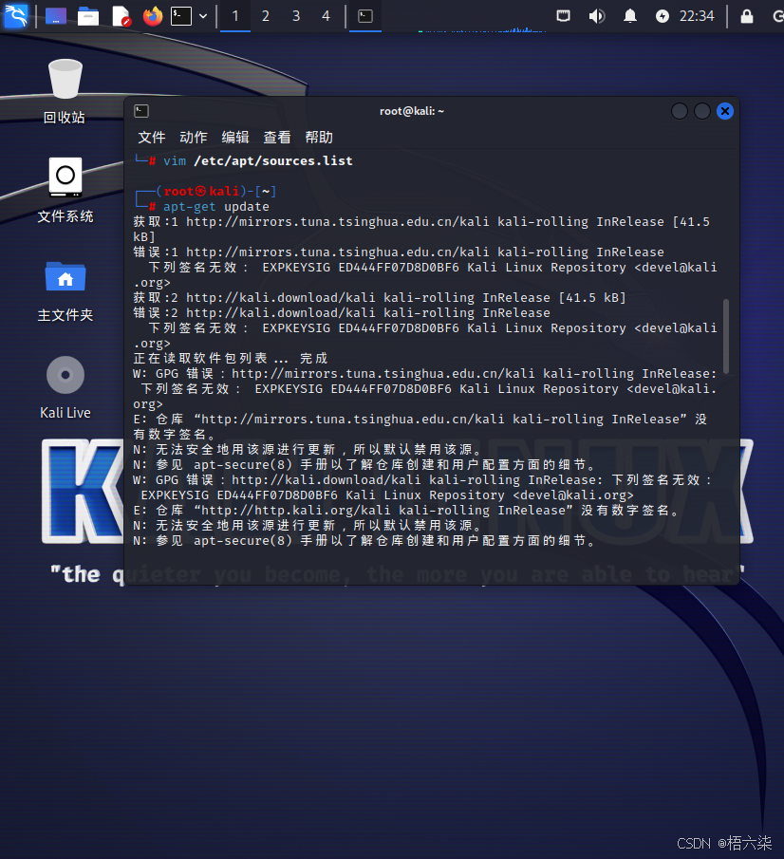Click the lock screen icon
Image resolution: width=784 pixels, height=859 pixels.
coord(747,16)
